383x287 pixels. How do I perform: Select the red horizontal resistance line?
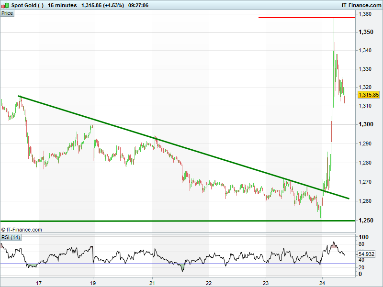pyautogui.click(x=307, y=17)
